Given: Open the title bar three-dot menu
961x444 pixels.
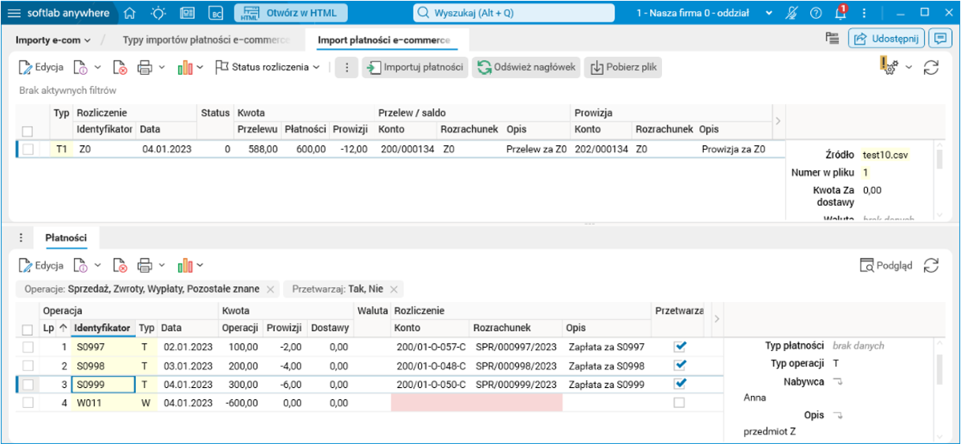Looking at the screenshot, I should [x=866, y=13].
